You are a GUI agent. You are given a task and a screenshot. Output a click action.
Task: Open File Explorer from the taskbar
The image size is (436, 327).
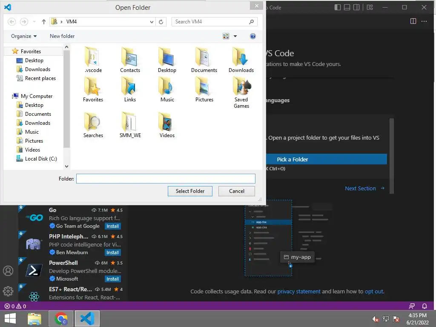pyautogui.click(x=34, y=318)
